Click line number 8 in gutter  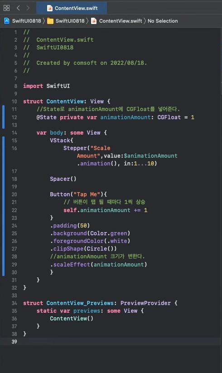(15, 86)
